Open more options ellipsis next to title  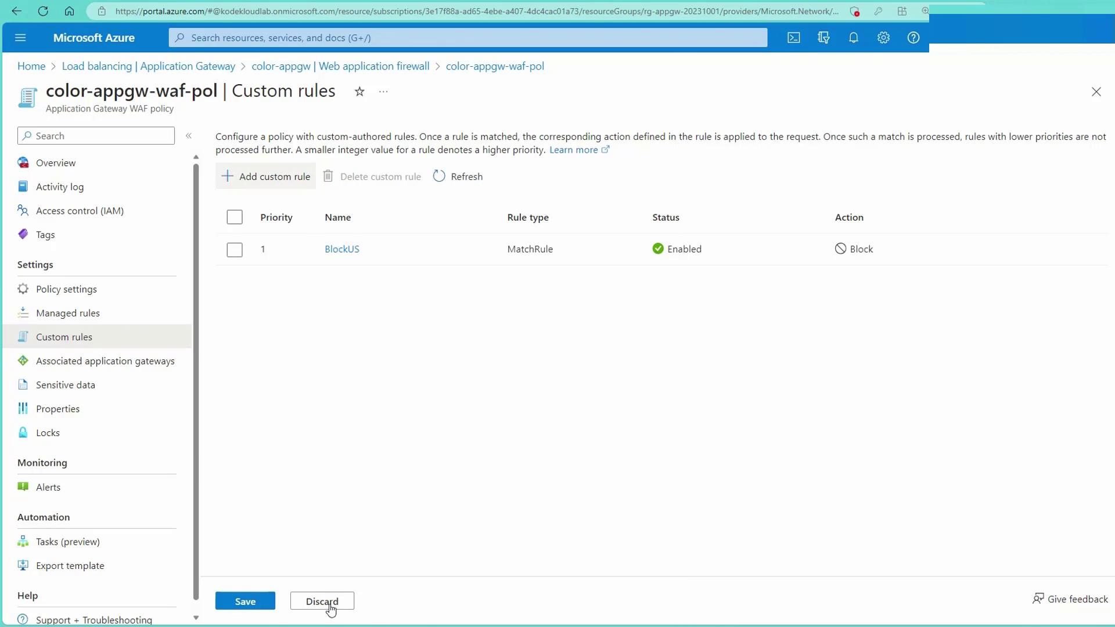tap(383, 92)
